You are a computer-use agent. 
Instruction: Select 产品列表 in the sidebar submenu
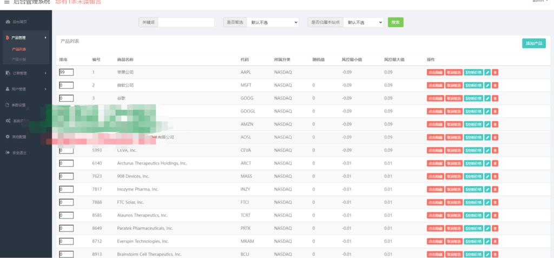(x=19, y=49)
